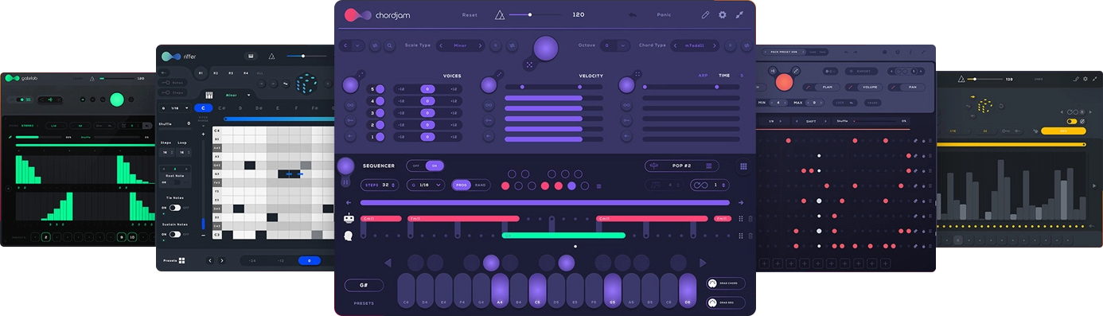This screenshot has height=316, width=1103.
Task: Click Chord Type previous arrow
Action: [x=676, y=45]
